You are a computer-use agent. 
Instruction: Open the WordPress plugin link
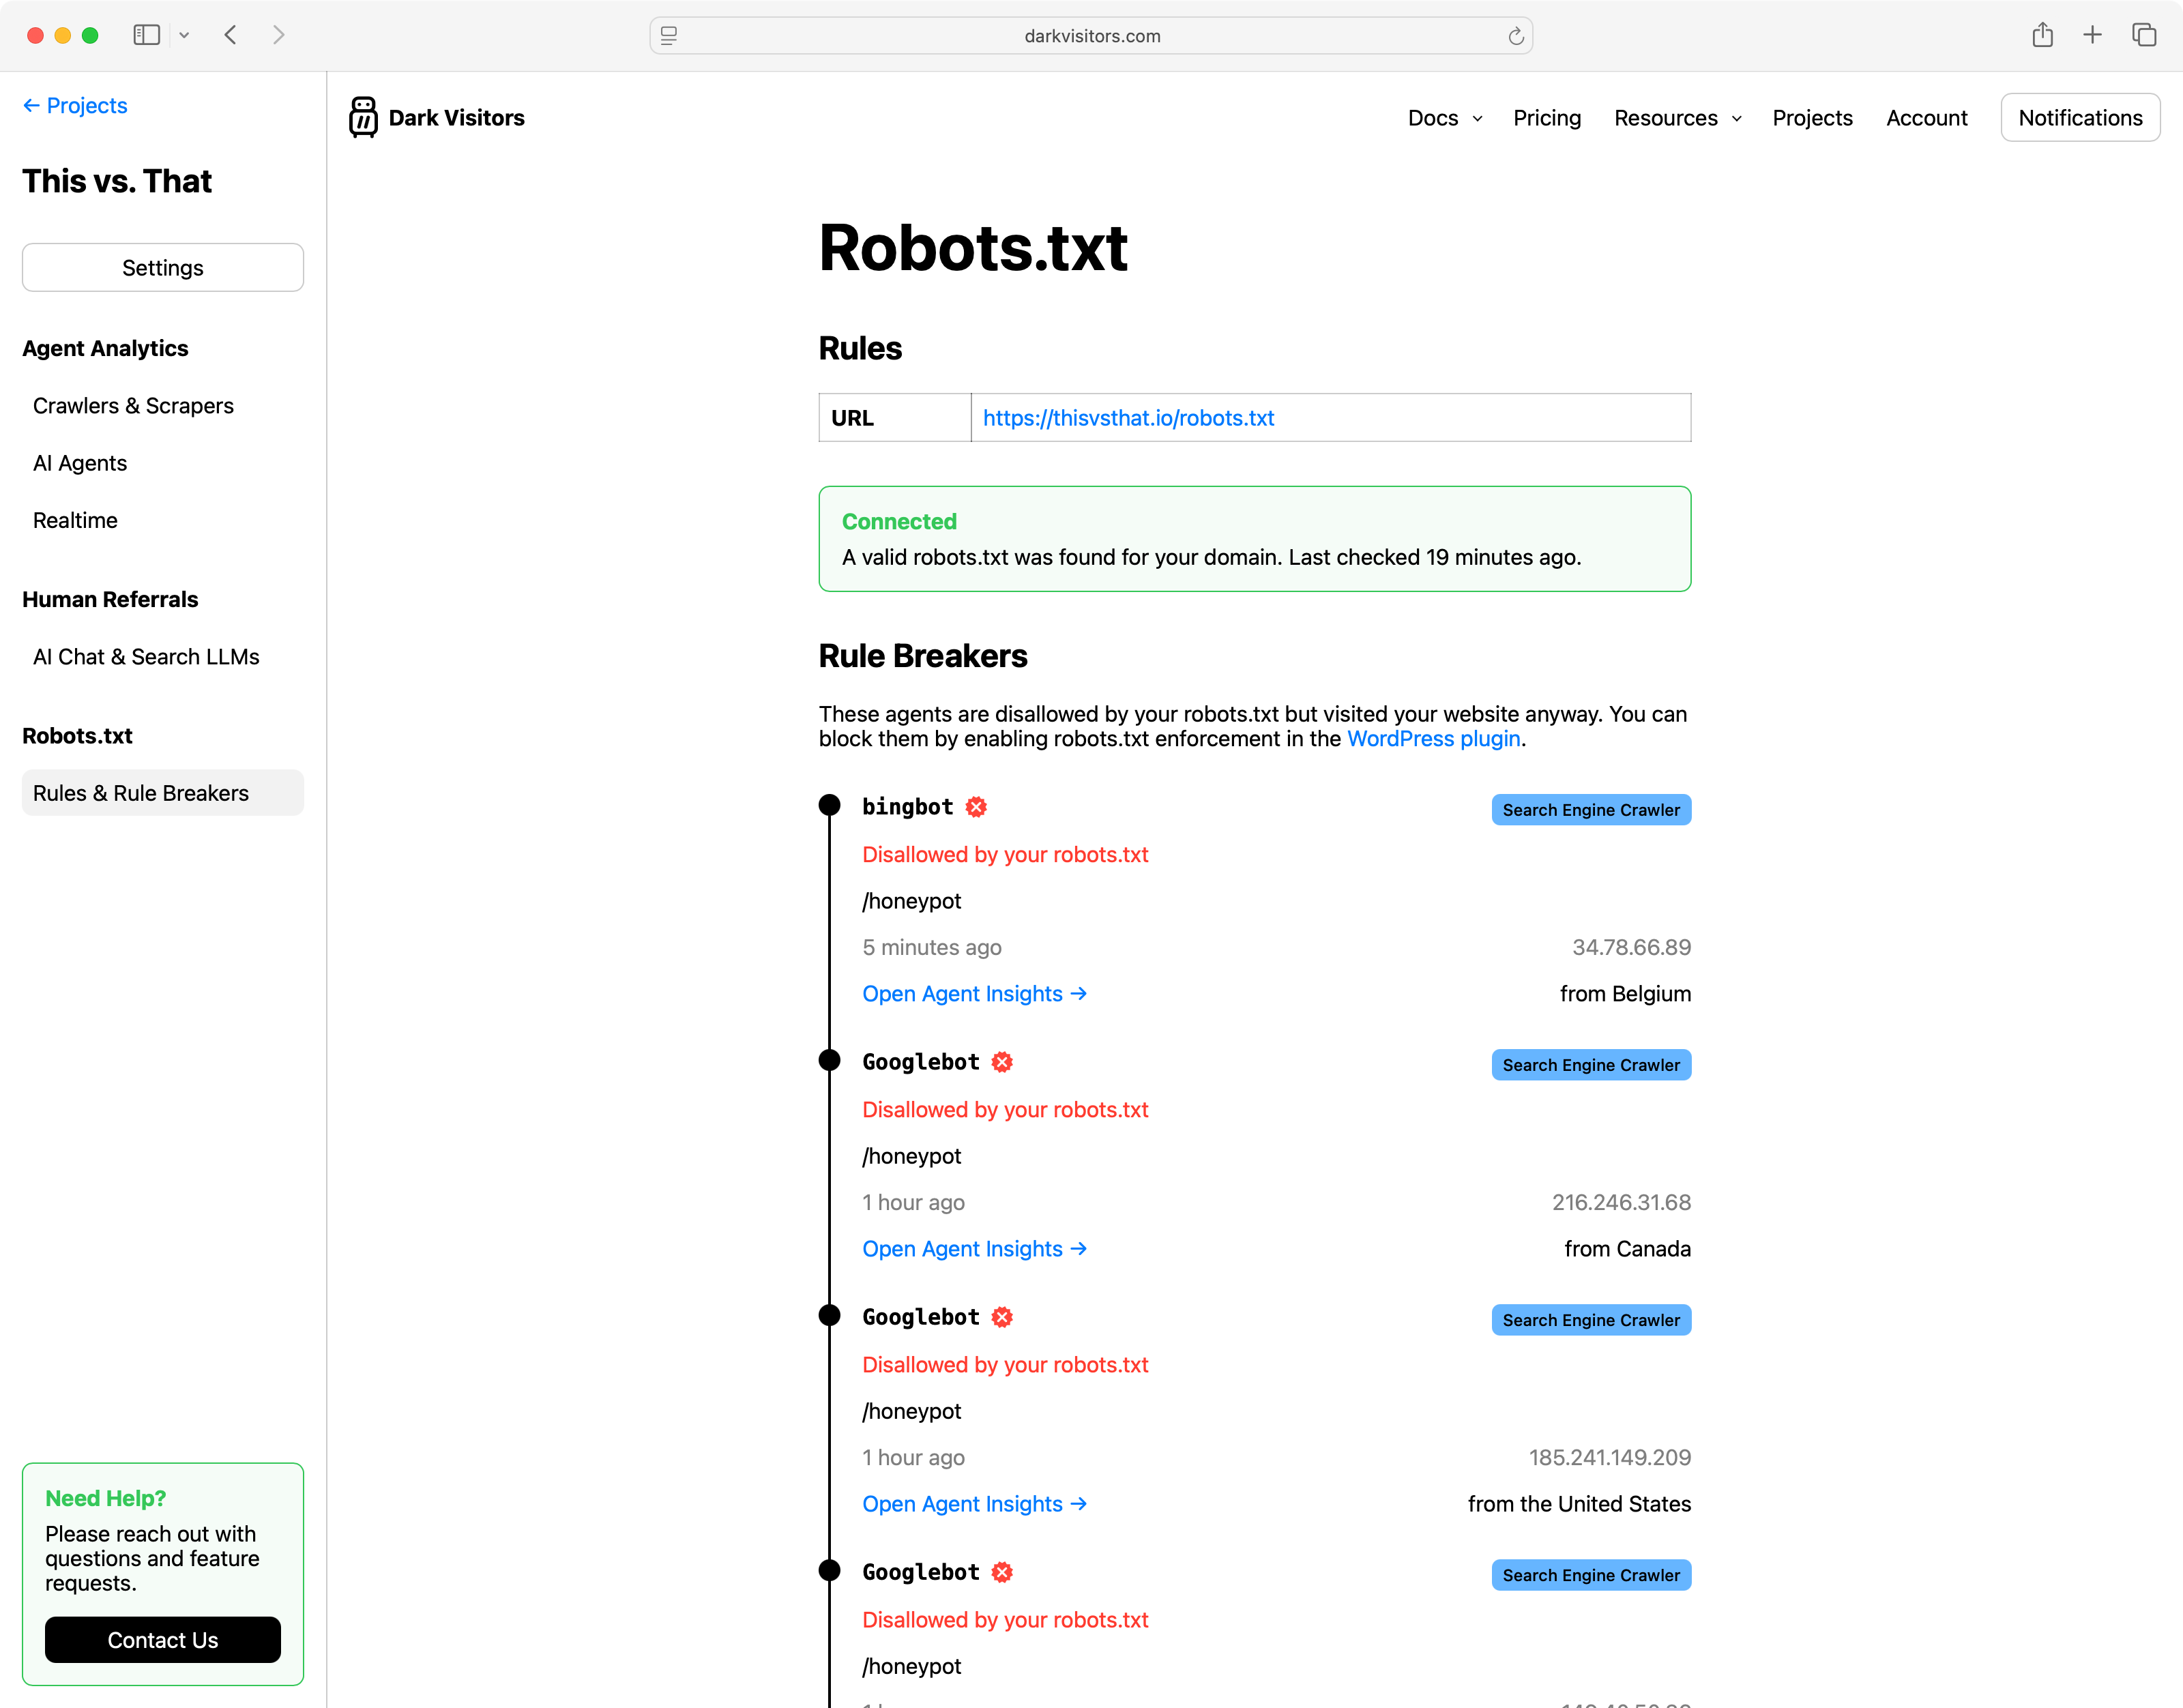pyautogui.click(x=1433, y=739)
